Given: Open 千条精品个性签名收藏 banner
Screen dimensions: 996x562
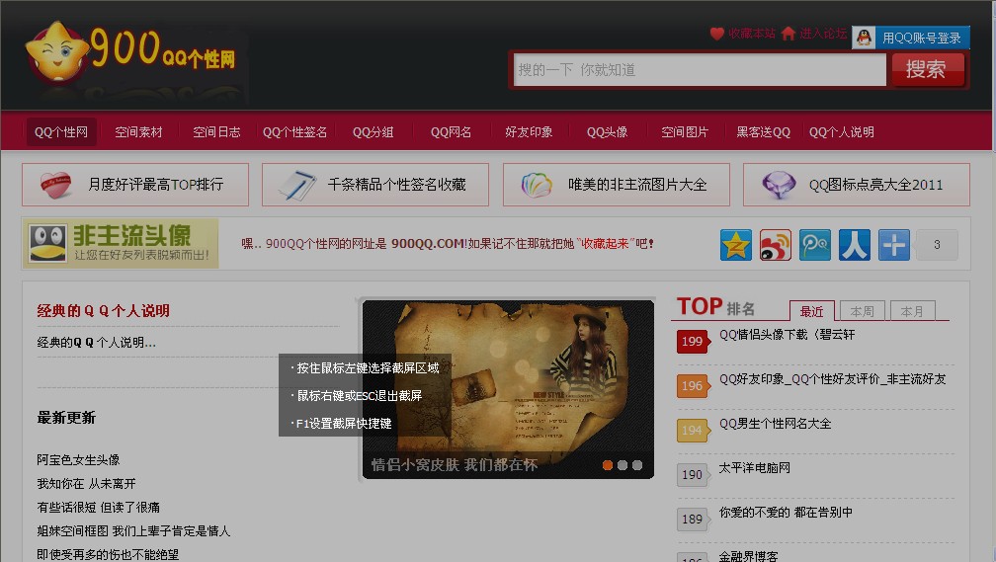Looking at the screenshot, I should 375,185.
